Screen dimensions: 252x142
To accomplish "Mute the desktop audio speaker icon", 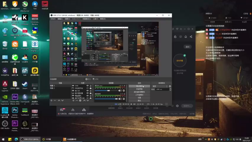I will (120, 99).
